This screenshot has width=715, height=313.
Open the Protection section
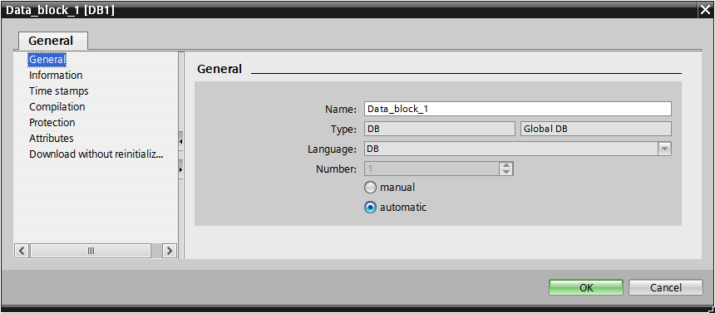pos(52,123)
